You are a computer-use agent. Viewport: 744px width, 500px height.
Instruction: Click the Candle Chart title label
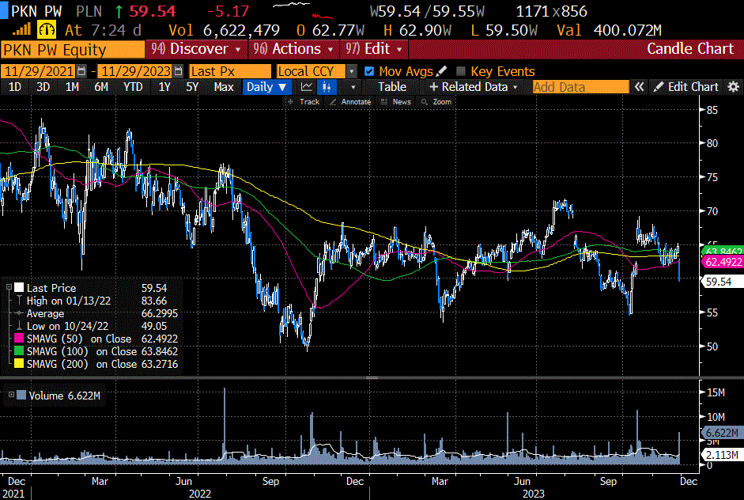[690, 49]
